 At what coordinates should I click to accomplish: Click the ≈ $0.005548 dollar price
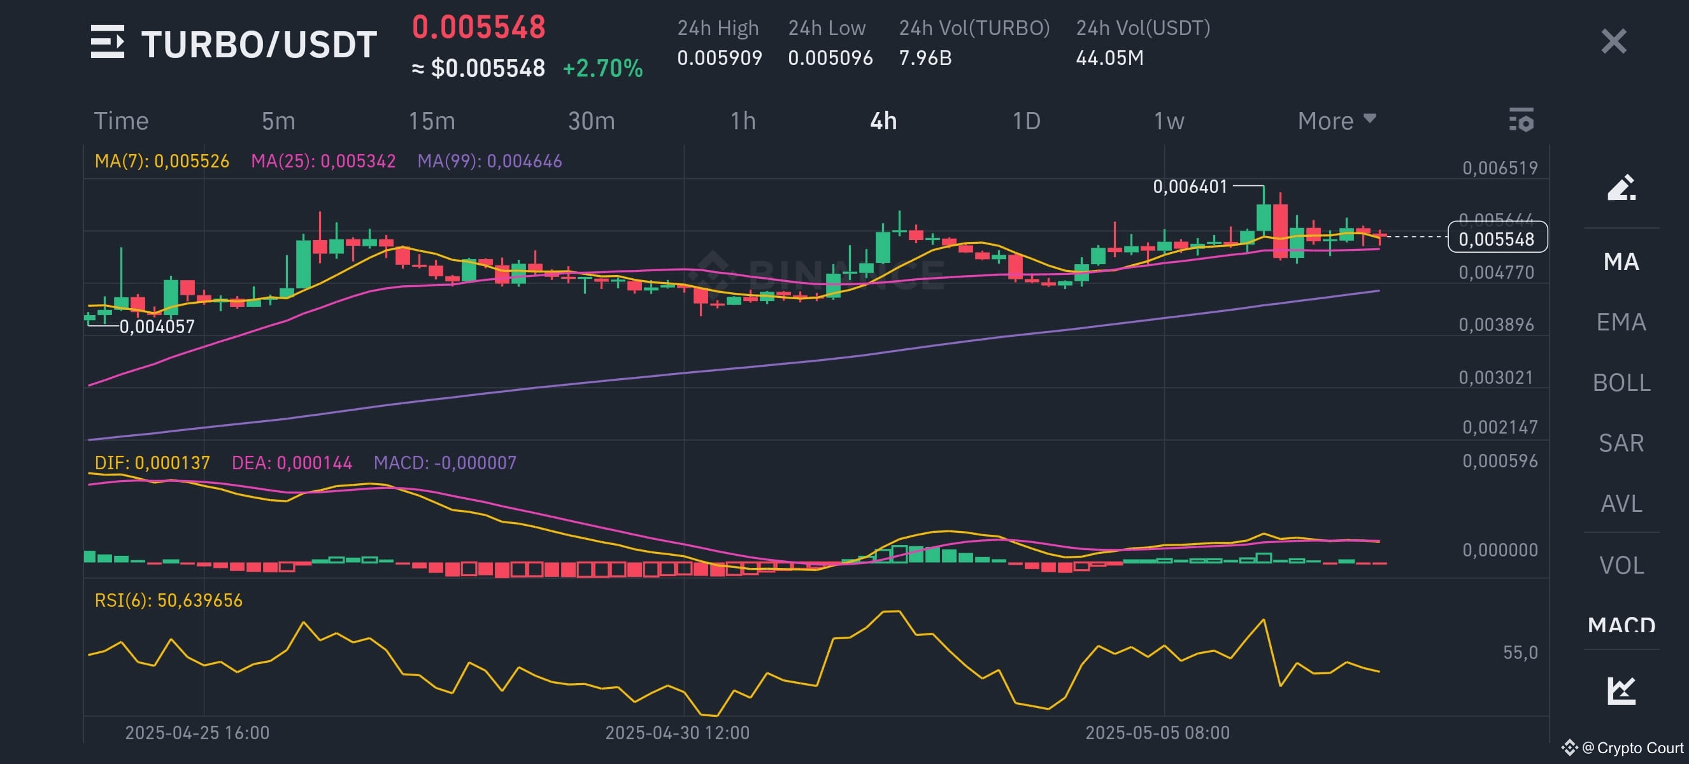(478, 68)
